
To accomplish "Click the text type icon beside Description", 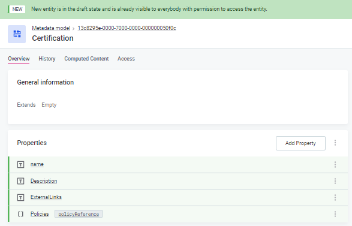I will pos(20,181).
